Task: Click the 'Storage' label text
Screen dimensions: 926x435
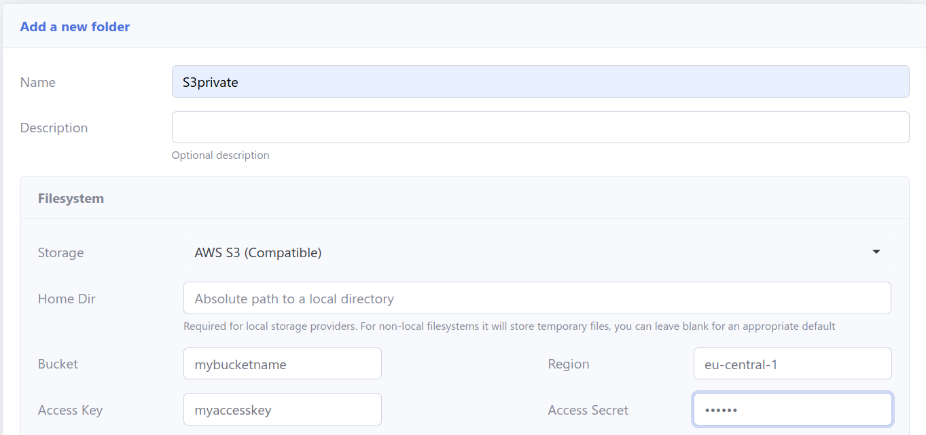Action: 60,253
